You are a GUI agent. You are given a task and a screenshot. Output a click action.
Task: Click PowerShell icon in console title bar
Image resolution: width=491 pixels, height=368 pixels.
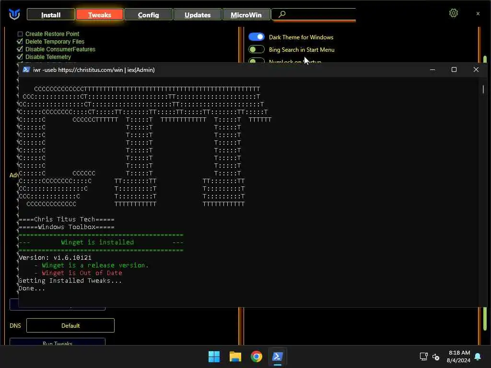coord(26,69)
